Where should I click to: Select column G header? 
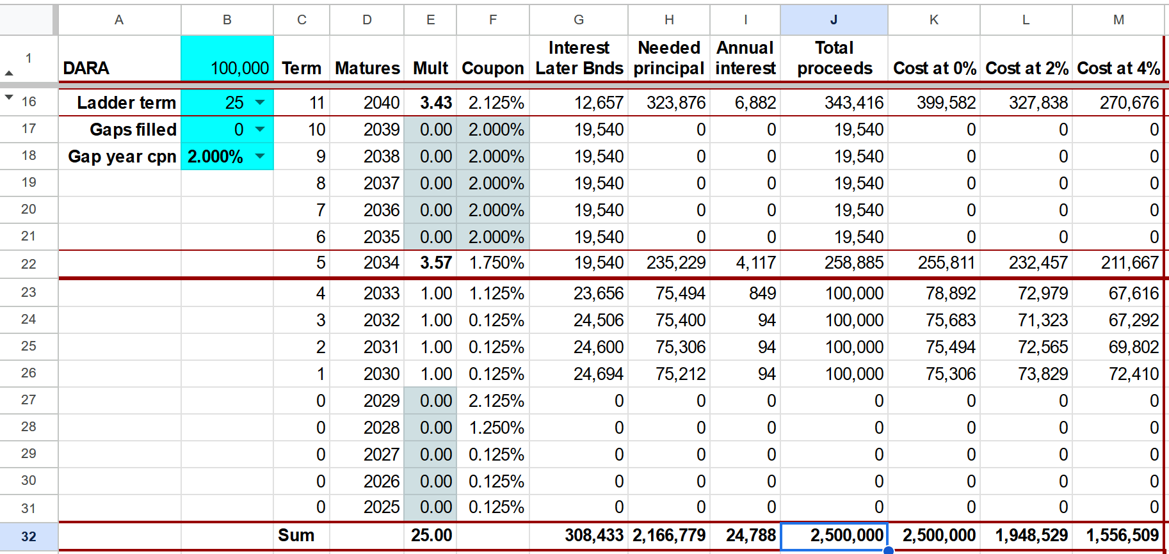coord(579,20)
